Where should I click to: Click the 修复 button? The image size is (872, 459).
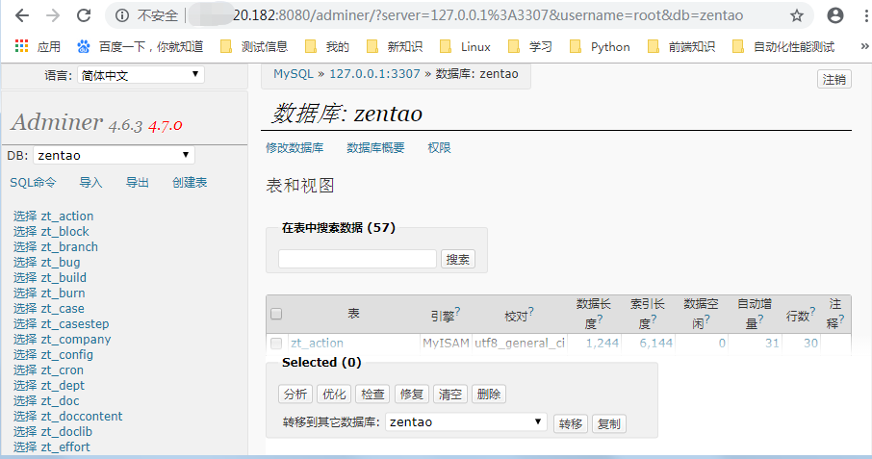tap(412, 394)
